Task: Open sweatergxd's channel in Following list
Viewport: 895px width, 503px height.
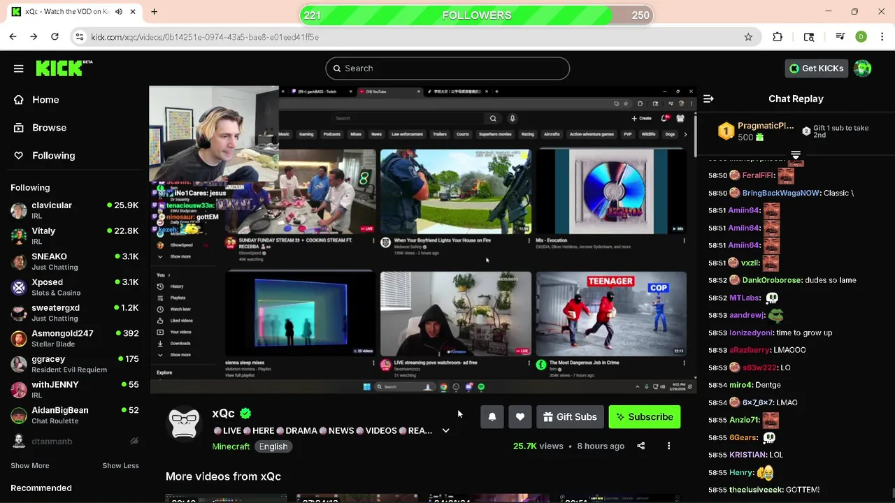Action: point(74,313)
